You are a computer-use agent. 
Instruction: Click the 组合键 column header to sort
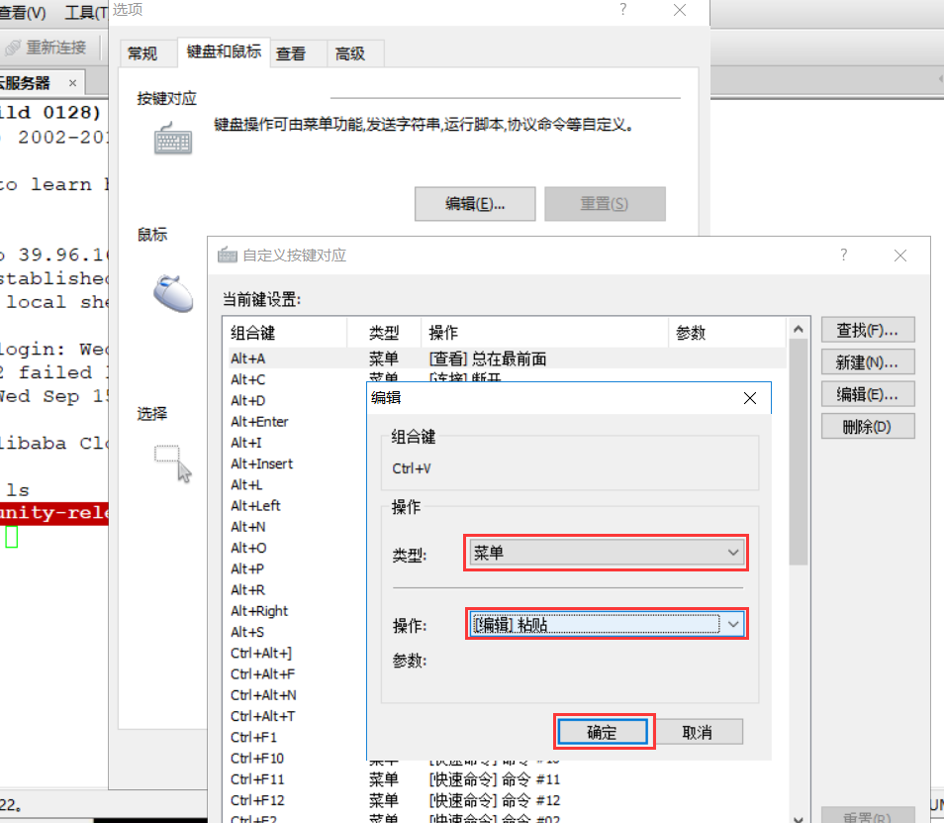[x=285, y=333]
